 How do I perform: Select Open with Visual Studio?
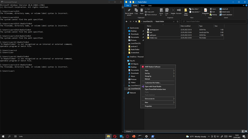coord(158,86)
